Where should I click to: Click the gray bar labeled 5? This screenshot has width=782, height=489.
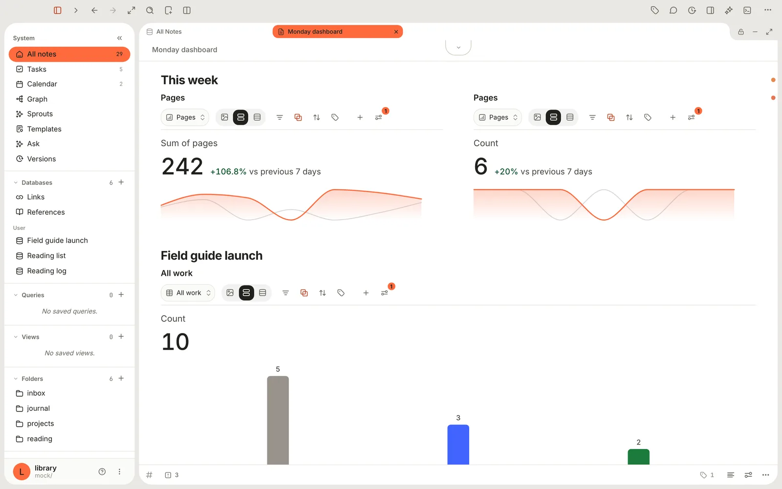coord(278,420)
